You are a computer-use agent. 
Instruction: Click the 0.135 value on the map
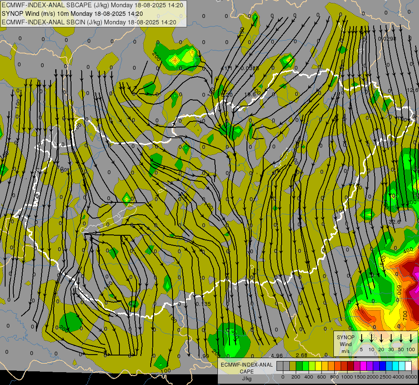203,304
